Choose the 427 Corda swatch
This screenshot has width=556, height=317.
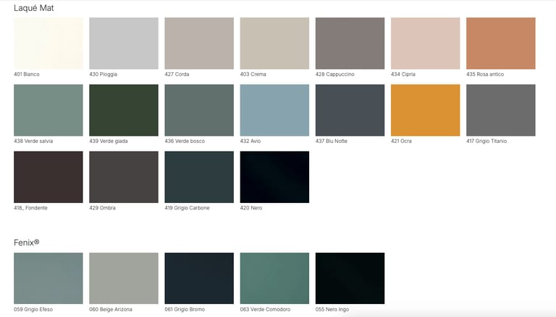point(199,43)
